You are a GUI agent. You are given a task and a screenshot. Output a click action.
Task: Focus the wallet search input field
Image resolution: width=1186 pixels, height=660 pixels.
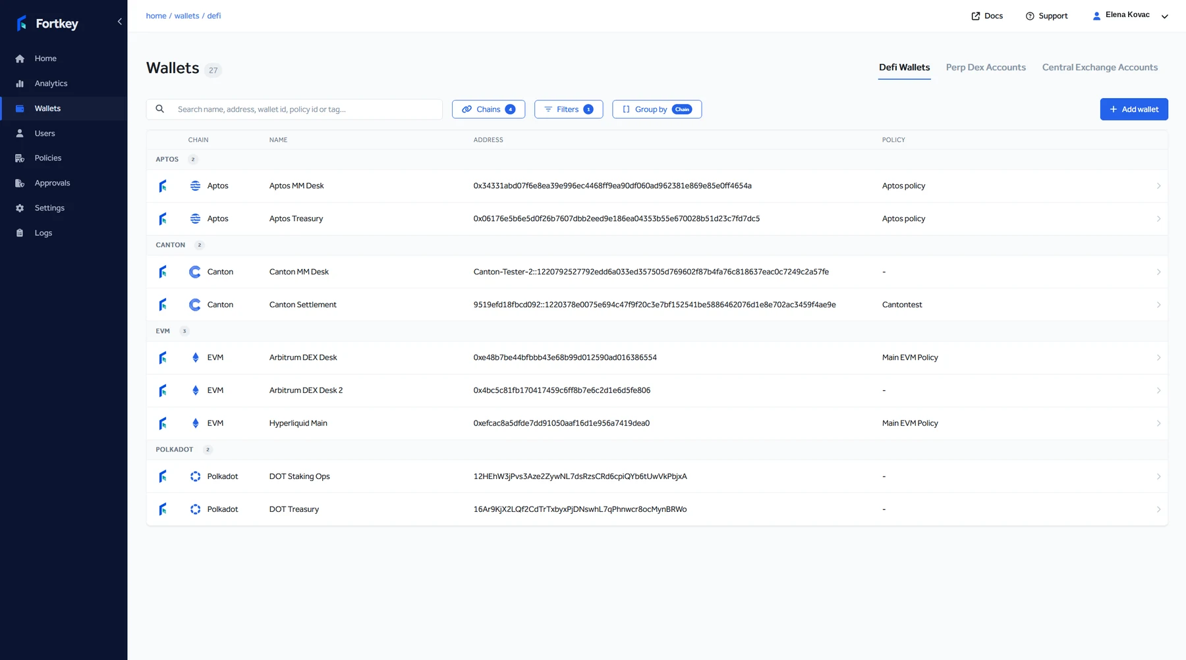[294, 109]
